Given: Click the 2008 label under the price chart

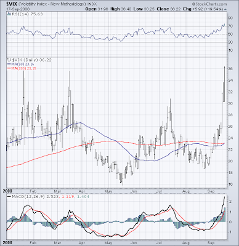Looking at the screenshot, I should 7,191.
